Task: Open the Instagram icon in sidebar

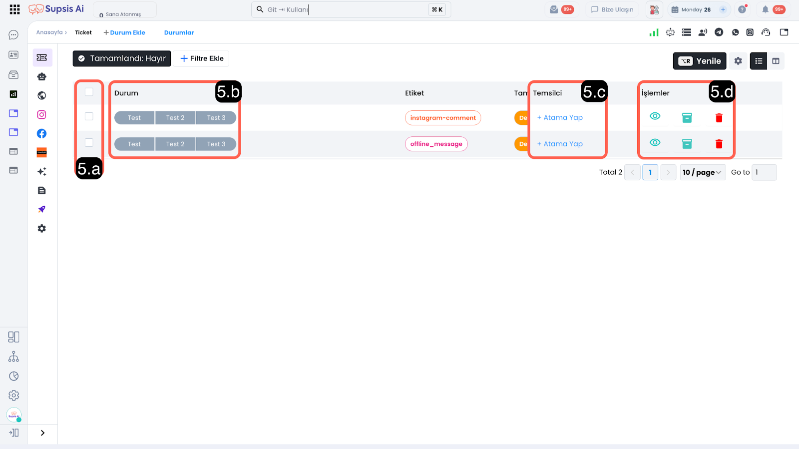Action: pos(42,114)
